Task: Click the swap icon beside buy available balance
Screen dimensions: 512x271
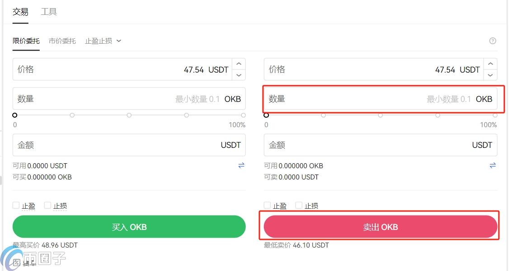Action: click(241, 165)
